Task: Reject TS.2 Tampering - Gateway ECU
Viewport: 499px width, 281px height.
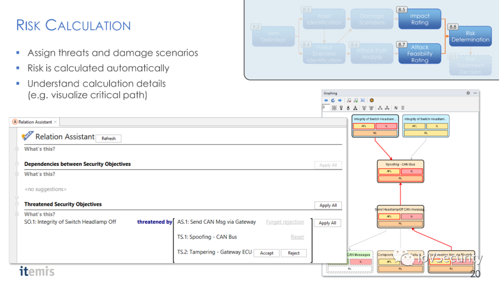Action: pos(294,253)
